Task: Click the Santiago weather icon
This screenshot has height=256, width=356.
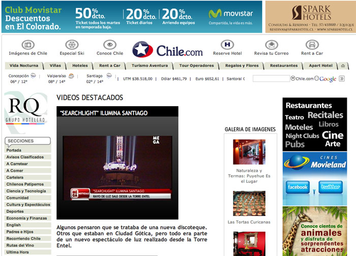Action: pos(109,76)
